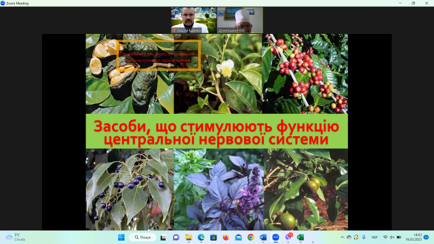Open the notification center badge
This screenshot has height=244, width=434.
coord(427,237)
